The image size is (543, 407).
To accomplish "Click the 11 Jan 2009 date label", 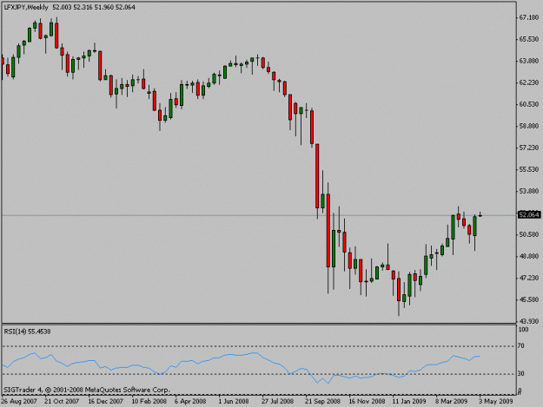I will tap(409, 402).
